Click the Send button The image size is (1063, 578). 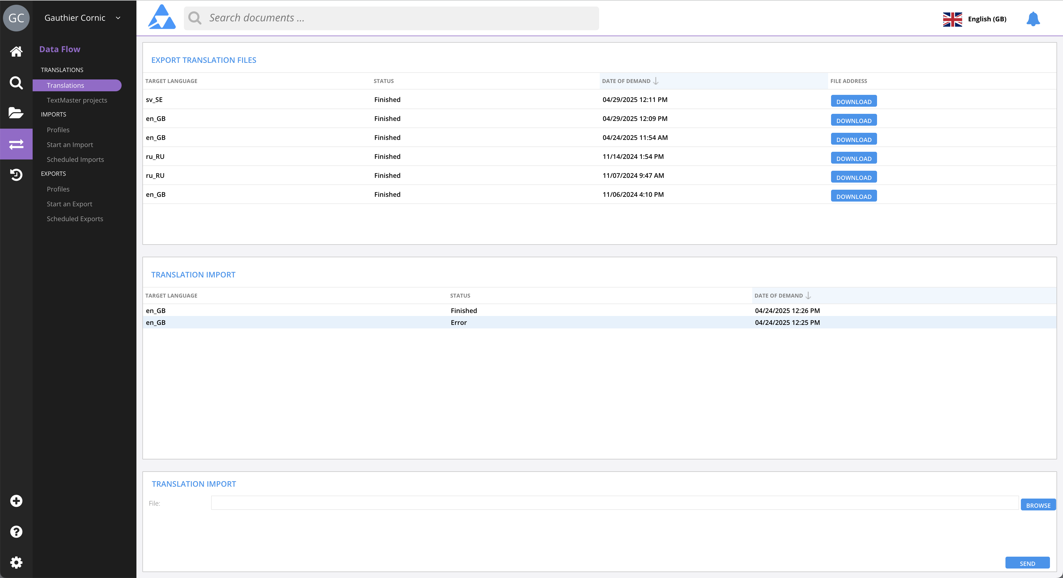pos(1027,563)
